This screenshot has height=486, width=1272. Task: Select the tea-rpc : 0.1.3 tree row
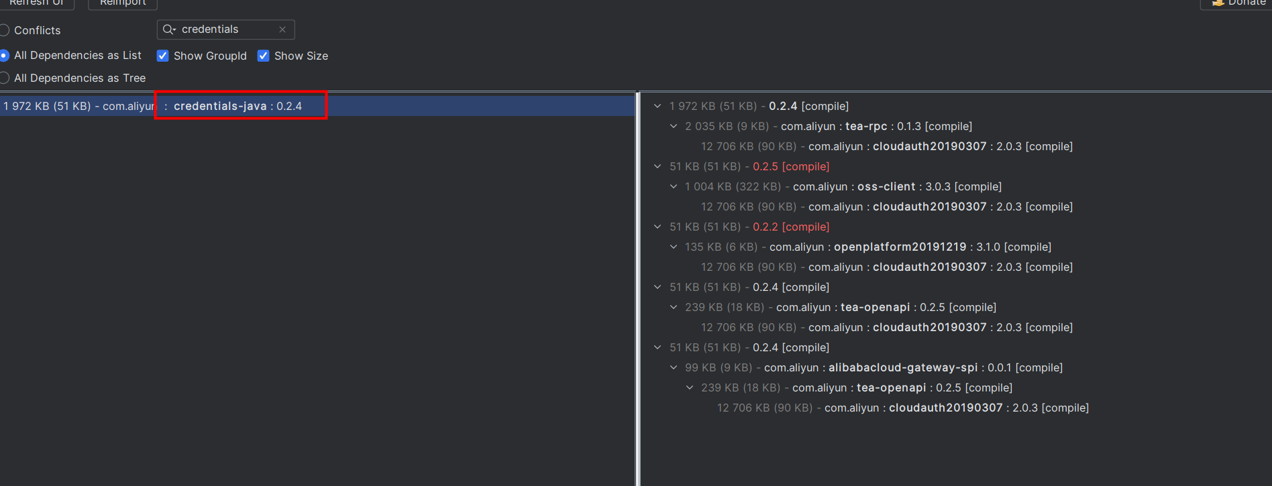(829, 126)
